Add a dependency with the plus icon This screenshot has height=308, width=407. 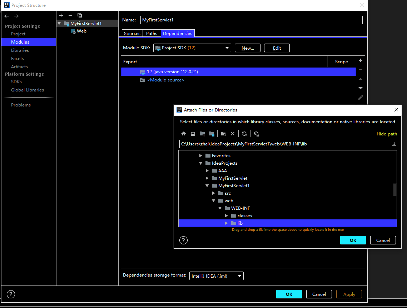click(x=361, y=60)
